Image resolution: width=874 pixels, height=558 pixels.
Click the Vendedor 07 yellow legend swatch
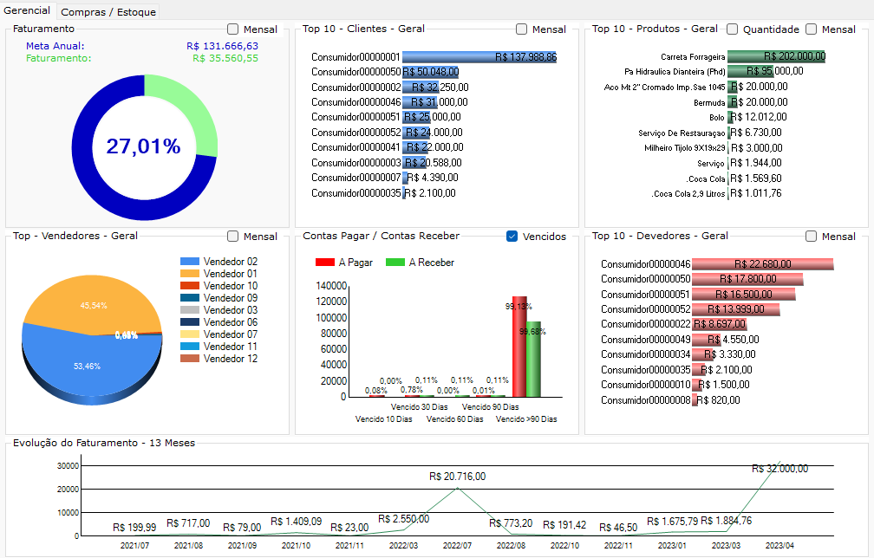click(x=190, y=334)
